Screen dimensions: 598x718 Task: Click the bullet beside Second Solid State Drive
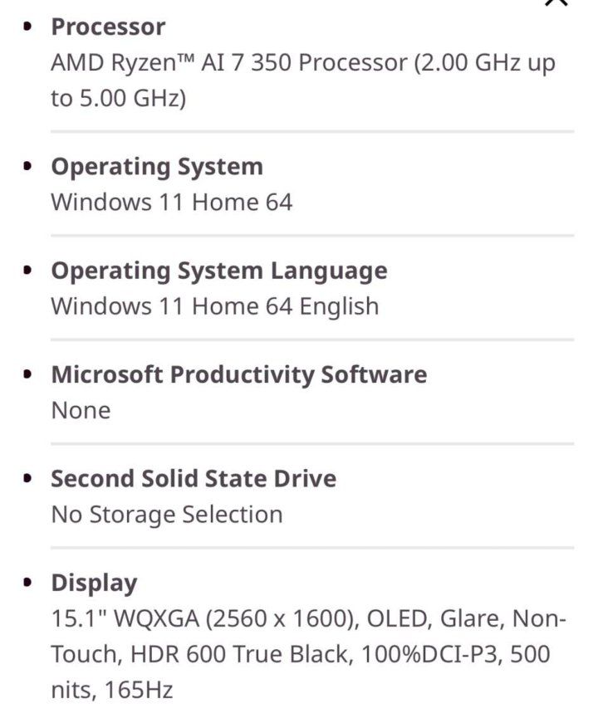click(29, 479)
